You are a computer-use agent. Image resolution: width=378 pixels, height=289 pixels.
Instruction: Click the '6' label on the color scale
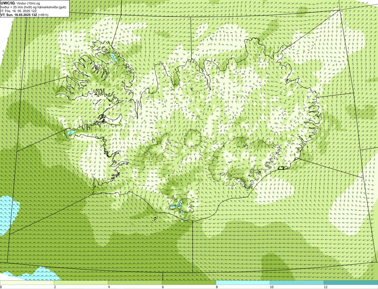(163, 287)
